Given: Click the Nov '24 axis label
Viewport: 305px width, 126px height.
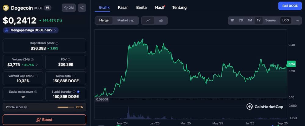Looking at the screenshot, I should (x=123, y=123).
